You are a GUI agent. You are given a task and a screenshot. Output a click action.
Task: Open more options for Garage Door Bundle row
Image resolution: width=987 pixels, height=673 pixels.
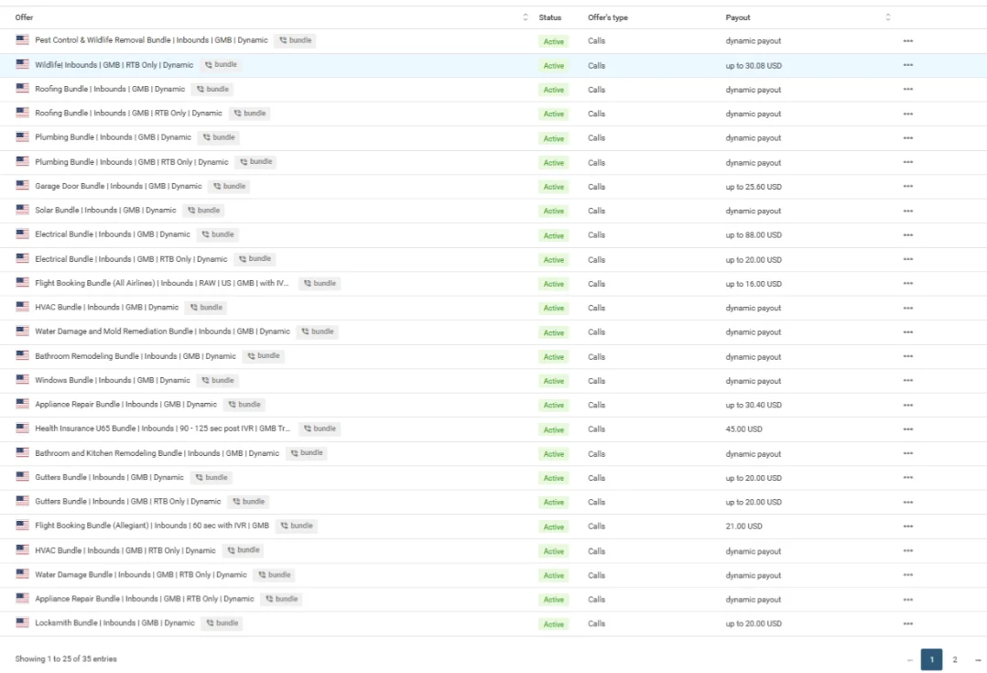[x=907, y=187]
